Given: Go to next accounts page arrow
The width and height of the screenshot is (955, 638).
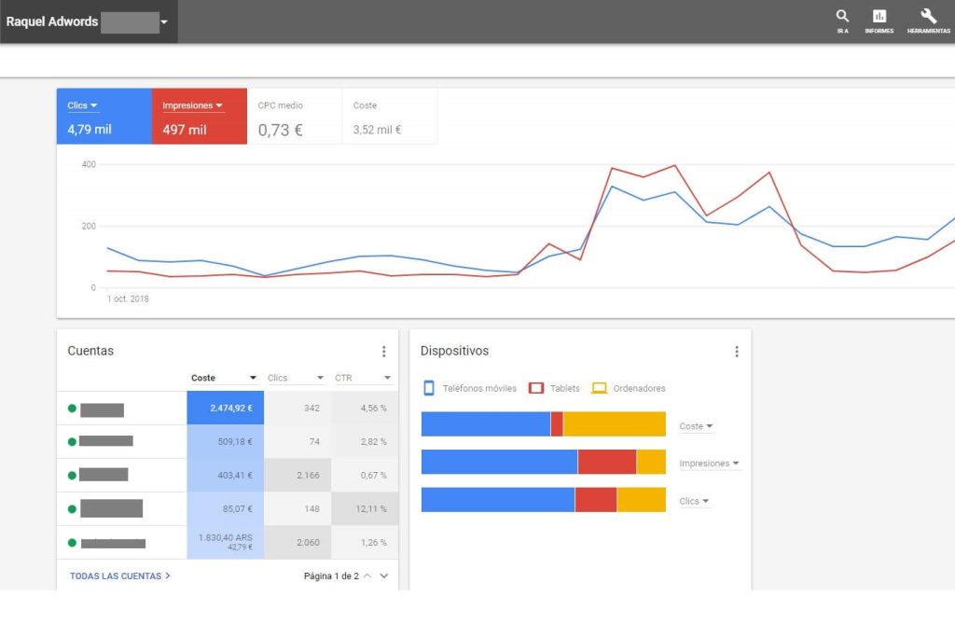Looking at the screenshot, I should (x=383, y=576).
